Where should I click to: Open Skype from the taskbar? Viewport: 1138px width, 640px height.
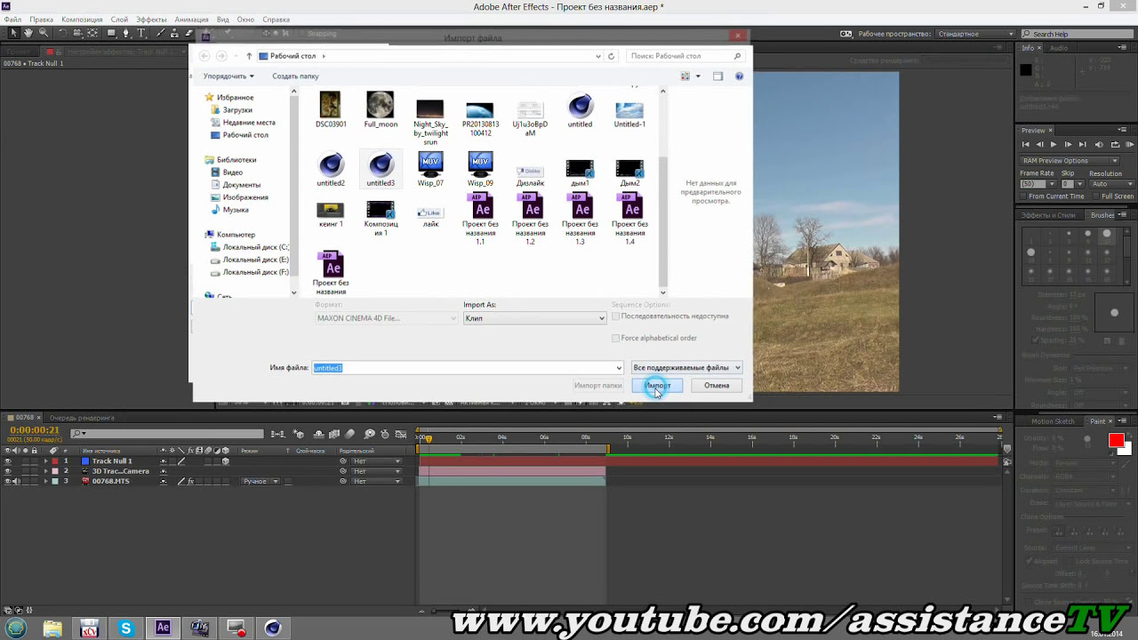pyautogui.click(x=125, y=628)
